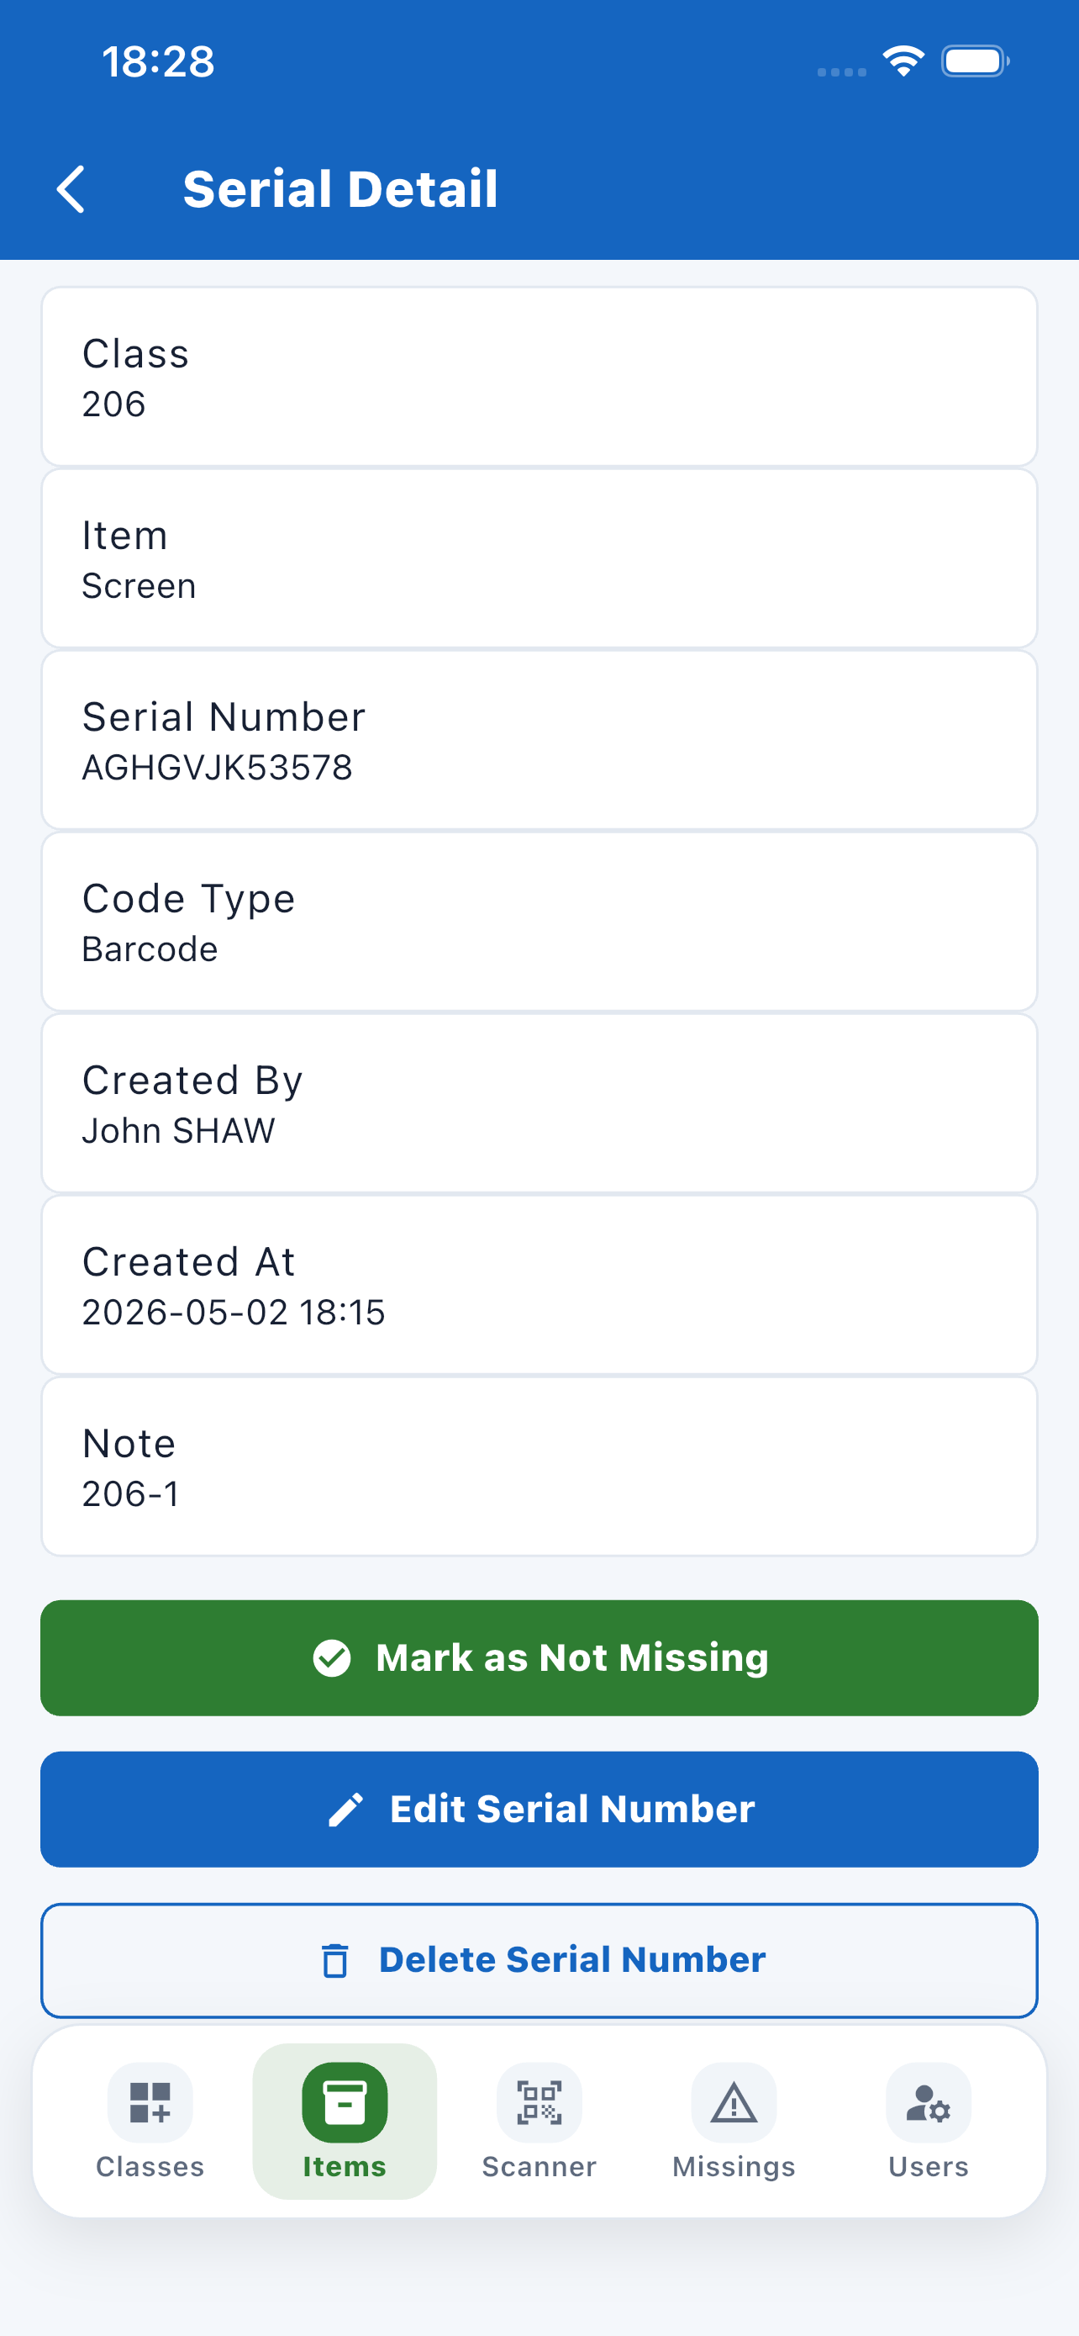
Task: Click Delete Serial Number button
Action: pyautogui.click(x=539, y=1961)
